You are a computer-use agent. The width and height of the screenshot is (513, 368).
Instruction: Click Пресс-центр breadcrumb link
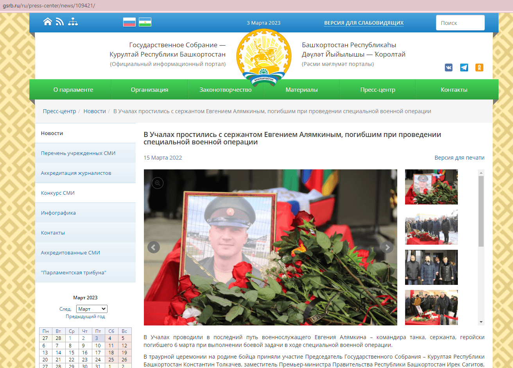[x=59, y=111]
